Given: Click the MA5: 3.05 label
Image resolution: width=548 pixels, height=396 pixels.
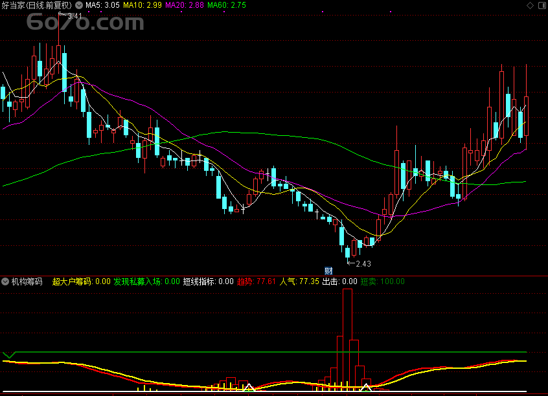Looking at the screenshot, I should [102, 5].
